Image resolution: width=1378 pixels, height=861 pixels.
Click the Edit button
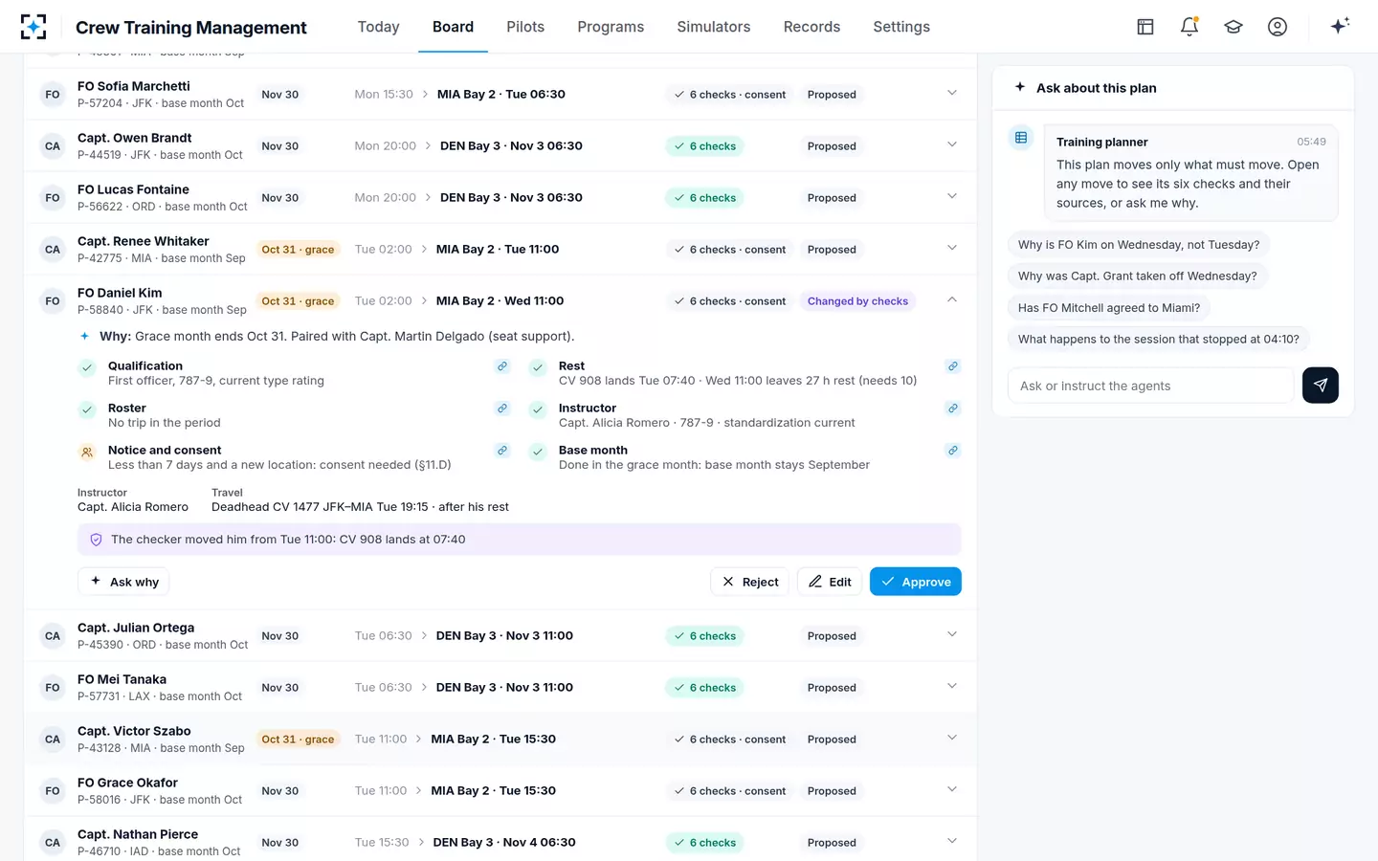(830, 582)
